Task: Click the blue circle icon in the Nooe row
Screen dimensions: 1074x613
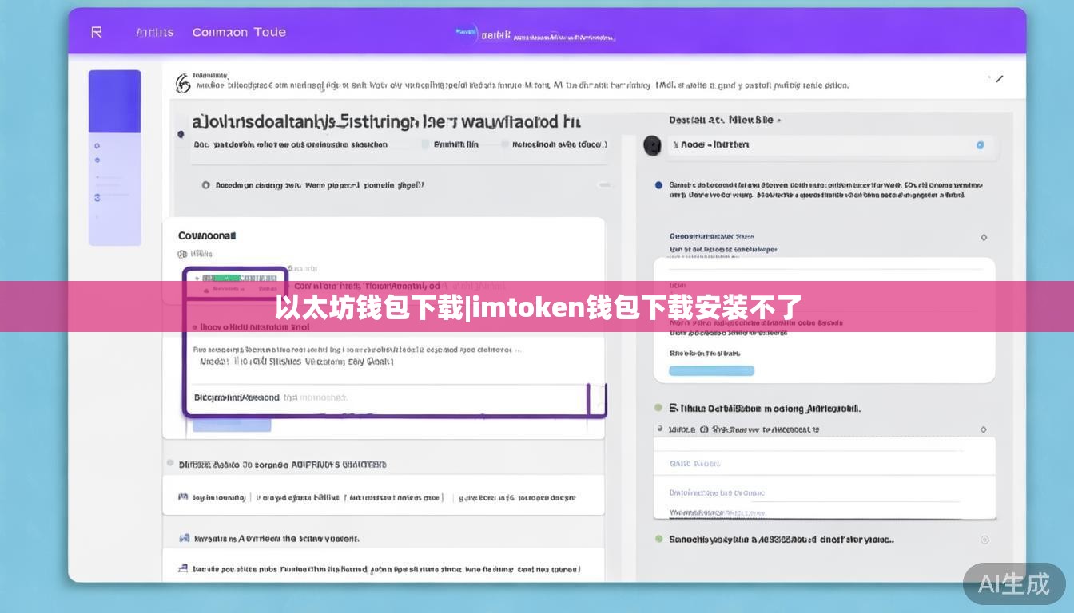Action: (980, 145)
